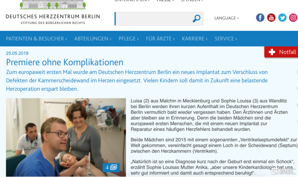Expand the Patienten & Besucher menu

tap(36, 39)
